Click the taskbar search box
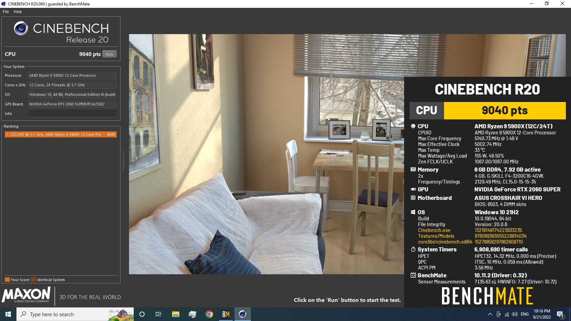 (x=75, y=314)
